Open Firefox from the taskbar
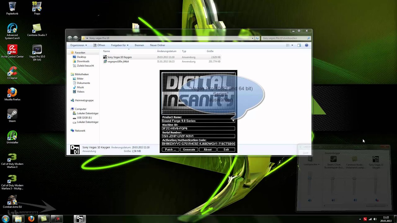Image resolution: width=397 pixels, height=223 pixels. click(x=31, y=219)
